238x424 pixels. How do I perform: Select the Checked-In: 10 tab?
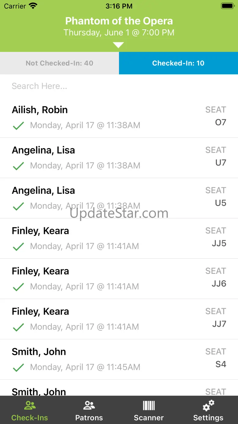click(179, 63)
